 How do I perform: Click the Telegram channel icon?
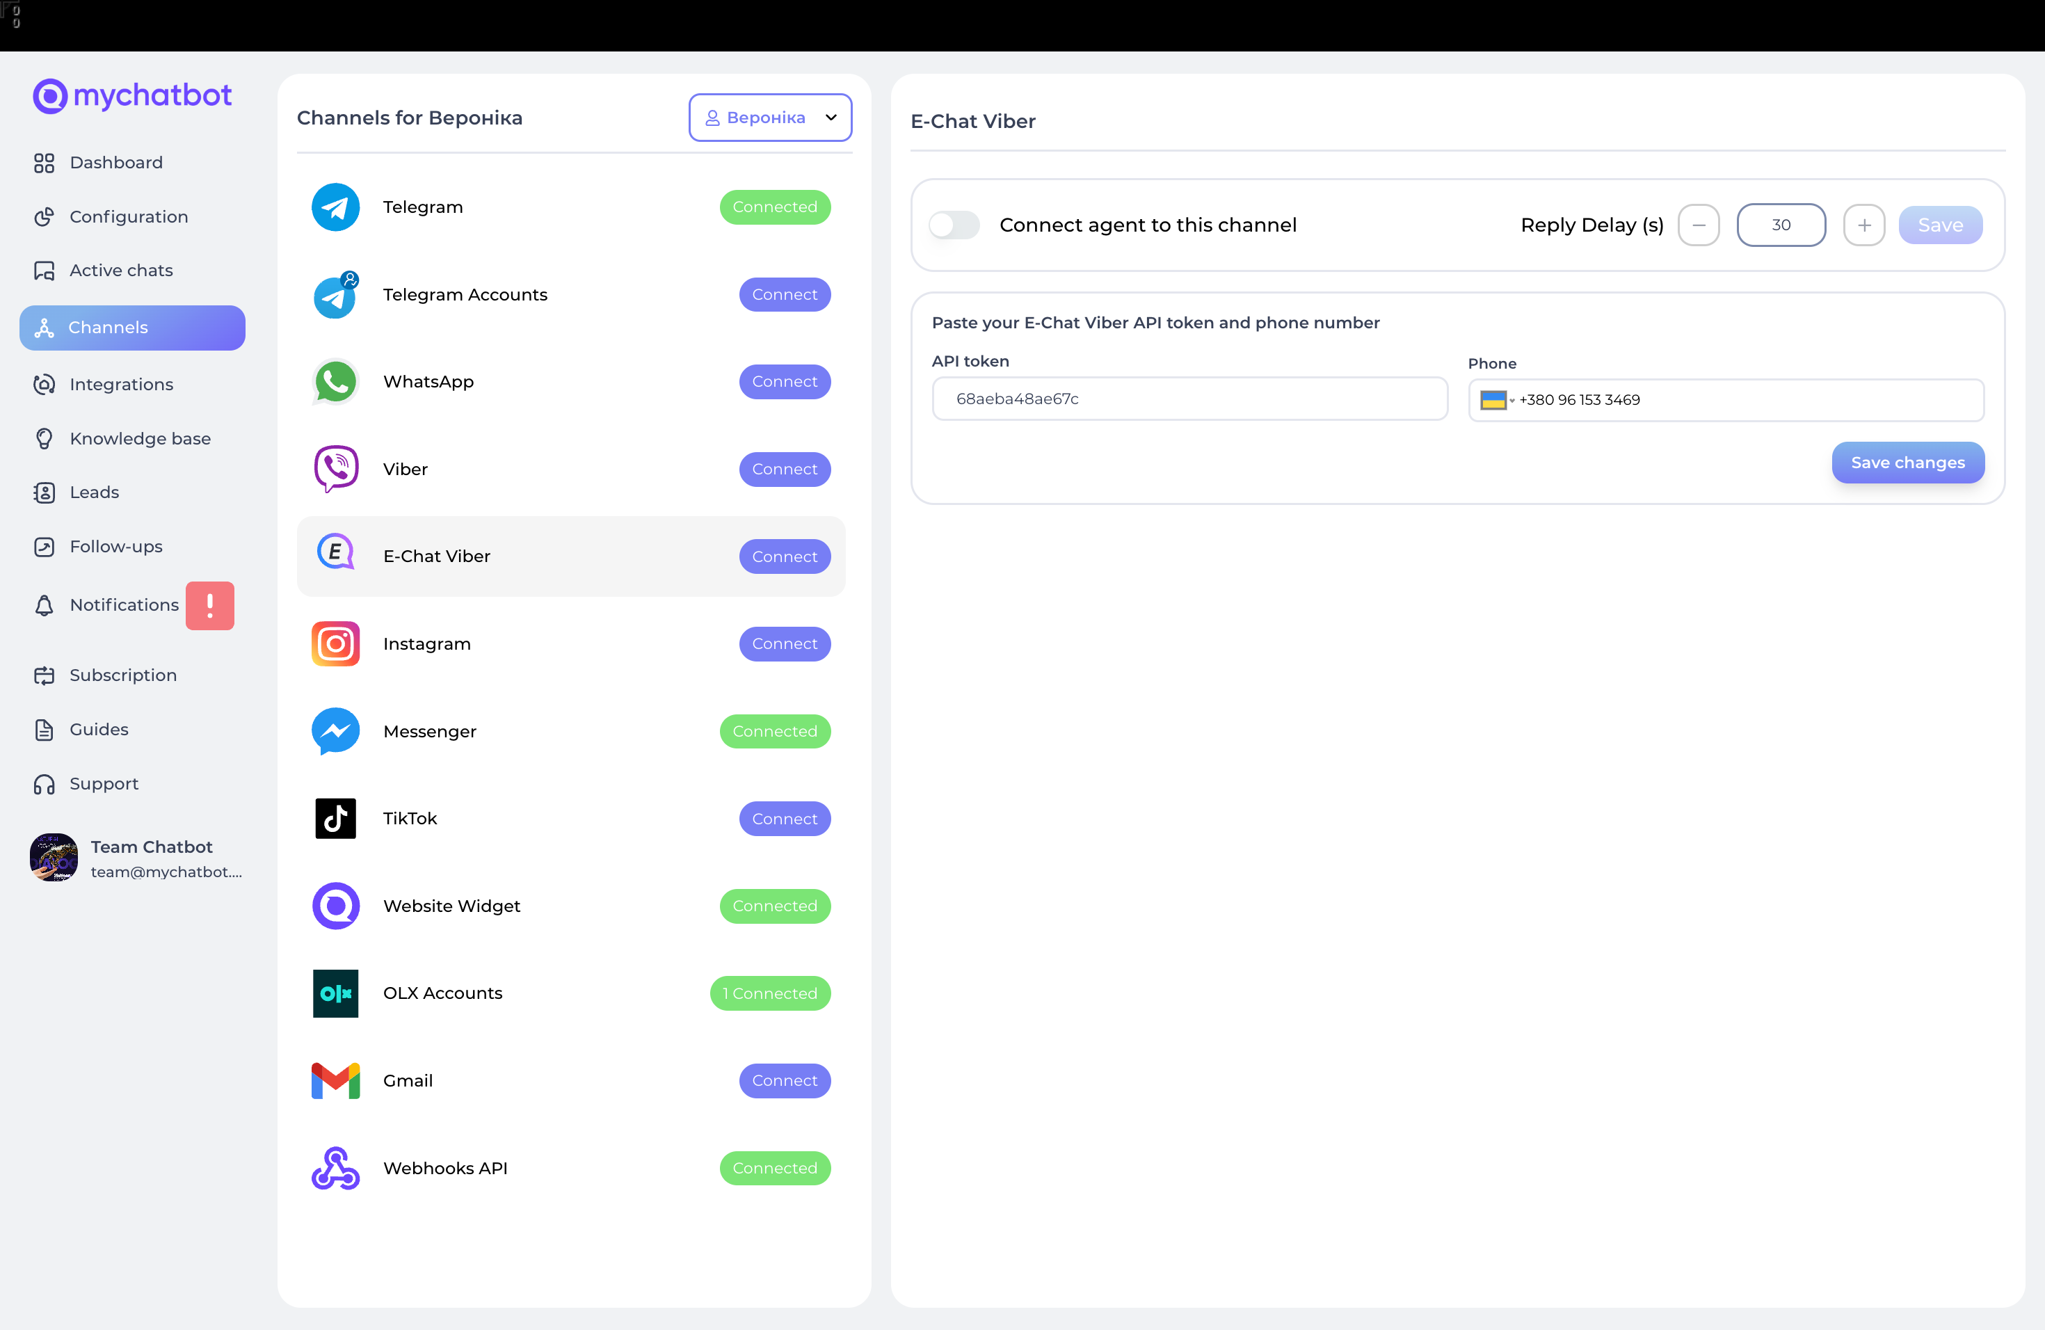click(x=335, y=207)
